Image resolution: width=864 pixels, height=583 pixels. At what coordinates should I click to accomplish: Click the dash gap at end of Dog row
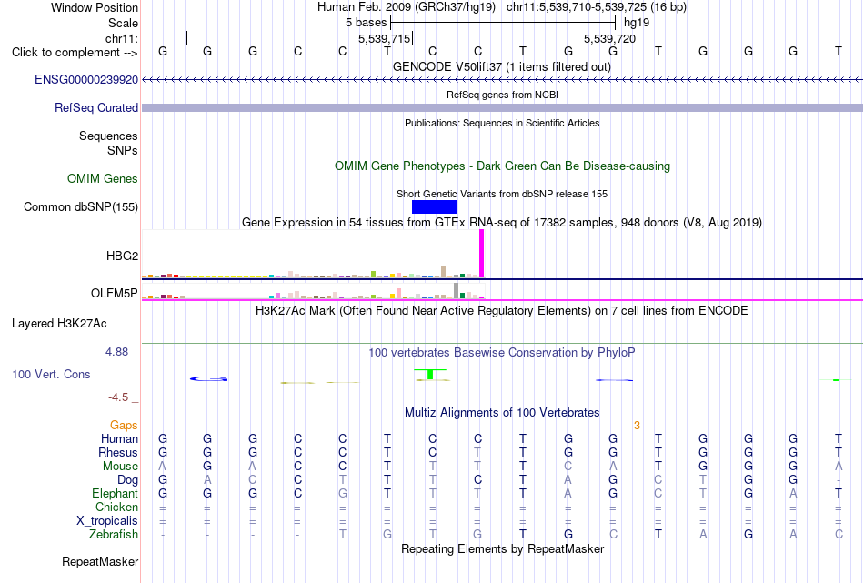[x=839, y=480]
